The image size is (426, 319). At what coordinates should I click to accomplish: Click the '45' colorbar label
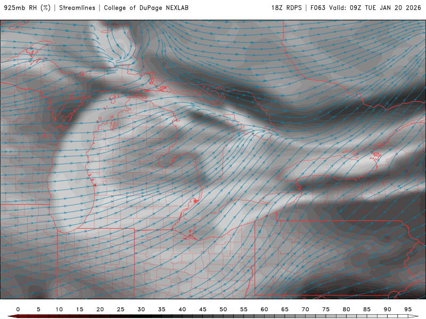coord(203,309)
